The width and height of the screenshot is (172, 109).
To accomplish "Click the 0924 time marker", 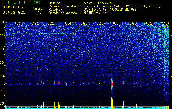I will (68, 23).
